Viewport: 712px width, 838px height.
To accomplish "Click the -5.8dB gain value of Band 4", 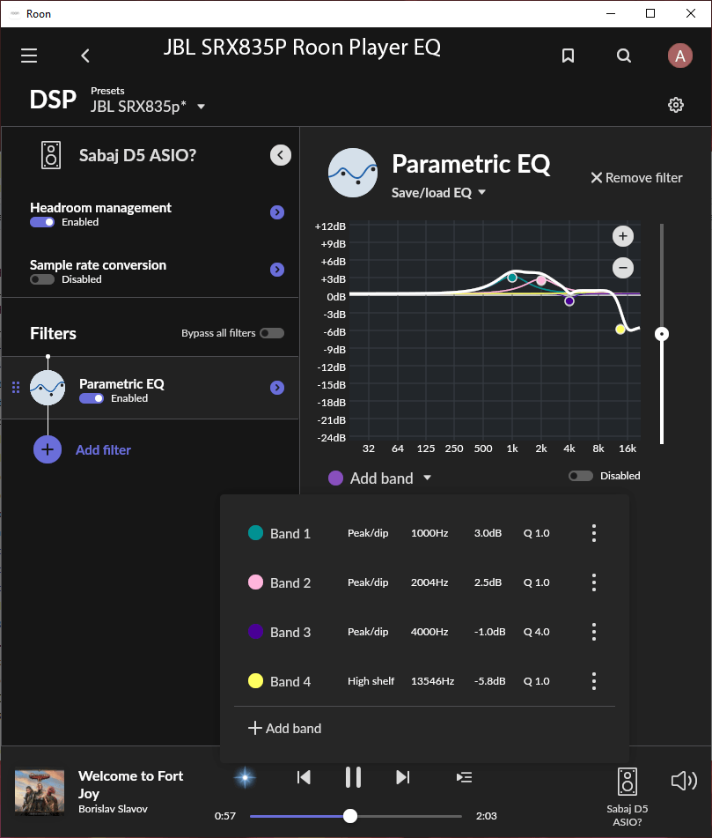I will pos(490,681).
